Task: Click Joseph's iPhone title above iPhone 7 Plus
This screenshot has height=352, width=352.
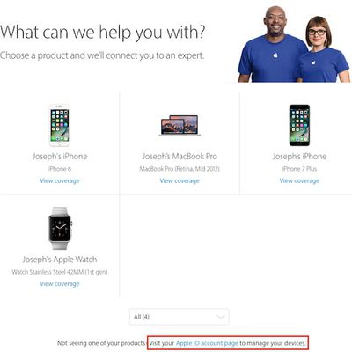Action: tap(299, 157)
